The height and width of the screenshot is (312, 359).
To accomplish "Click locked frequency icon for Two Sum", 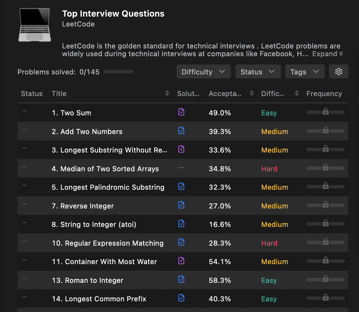I will (326, 111).
